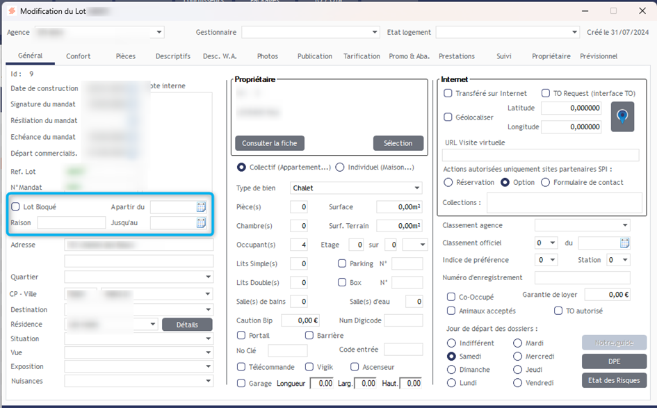Open the Tarification tab
This screenshot has width=657, height=408.
click(x=362, y=56)
